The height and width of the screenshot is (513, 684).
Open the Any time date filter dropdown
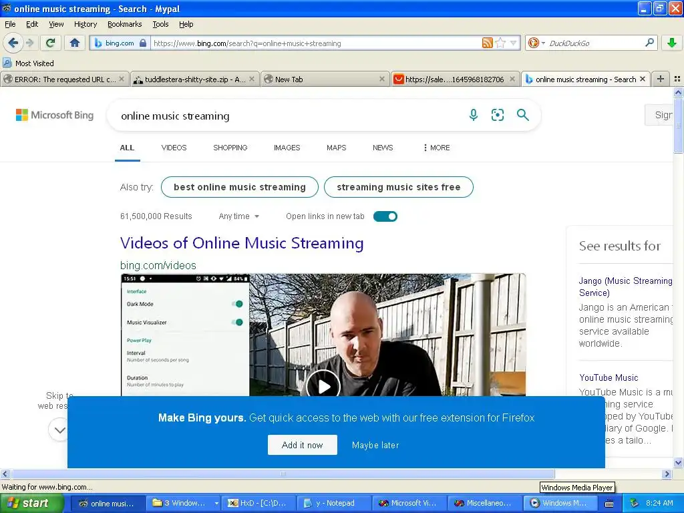pyautogui.click(x=238, y=216)
